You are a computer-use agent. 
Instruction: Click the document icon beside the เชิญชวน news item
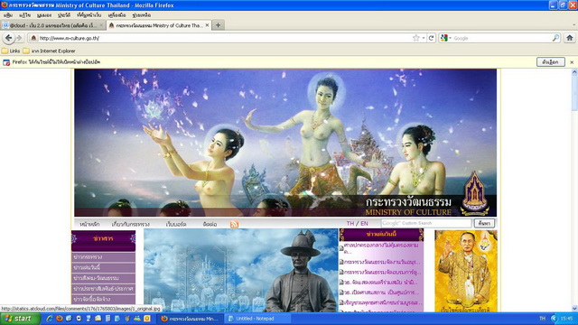(x=341, y=303)
